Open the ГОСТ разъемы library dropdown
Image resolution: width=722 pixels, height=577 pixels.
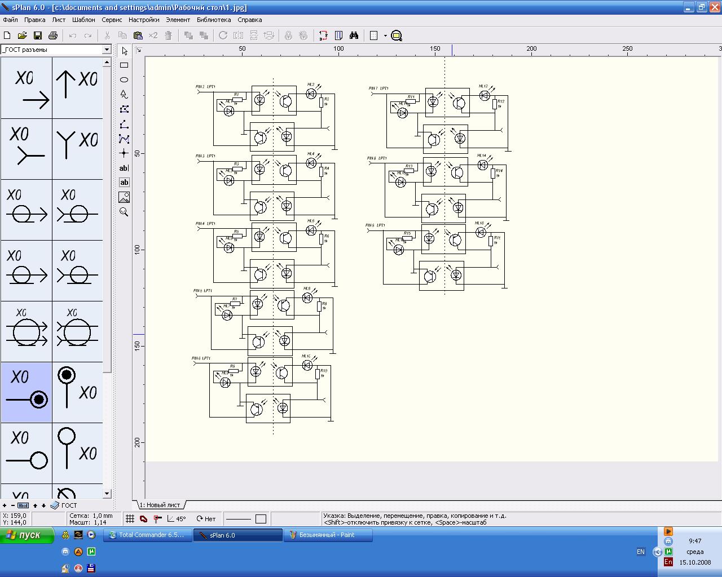click(x=106, y=50)
